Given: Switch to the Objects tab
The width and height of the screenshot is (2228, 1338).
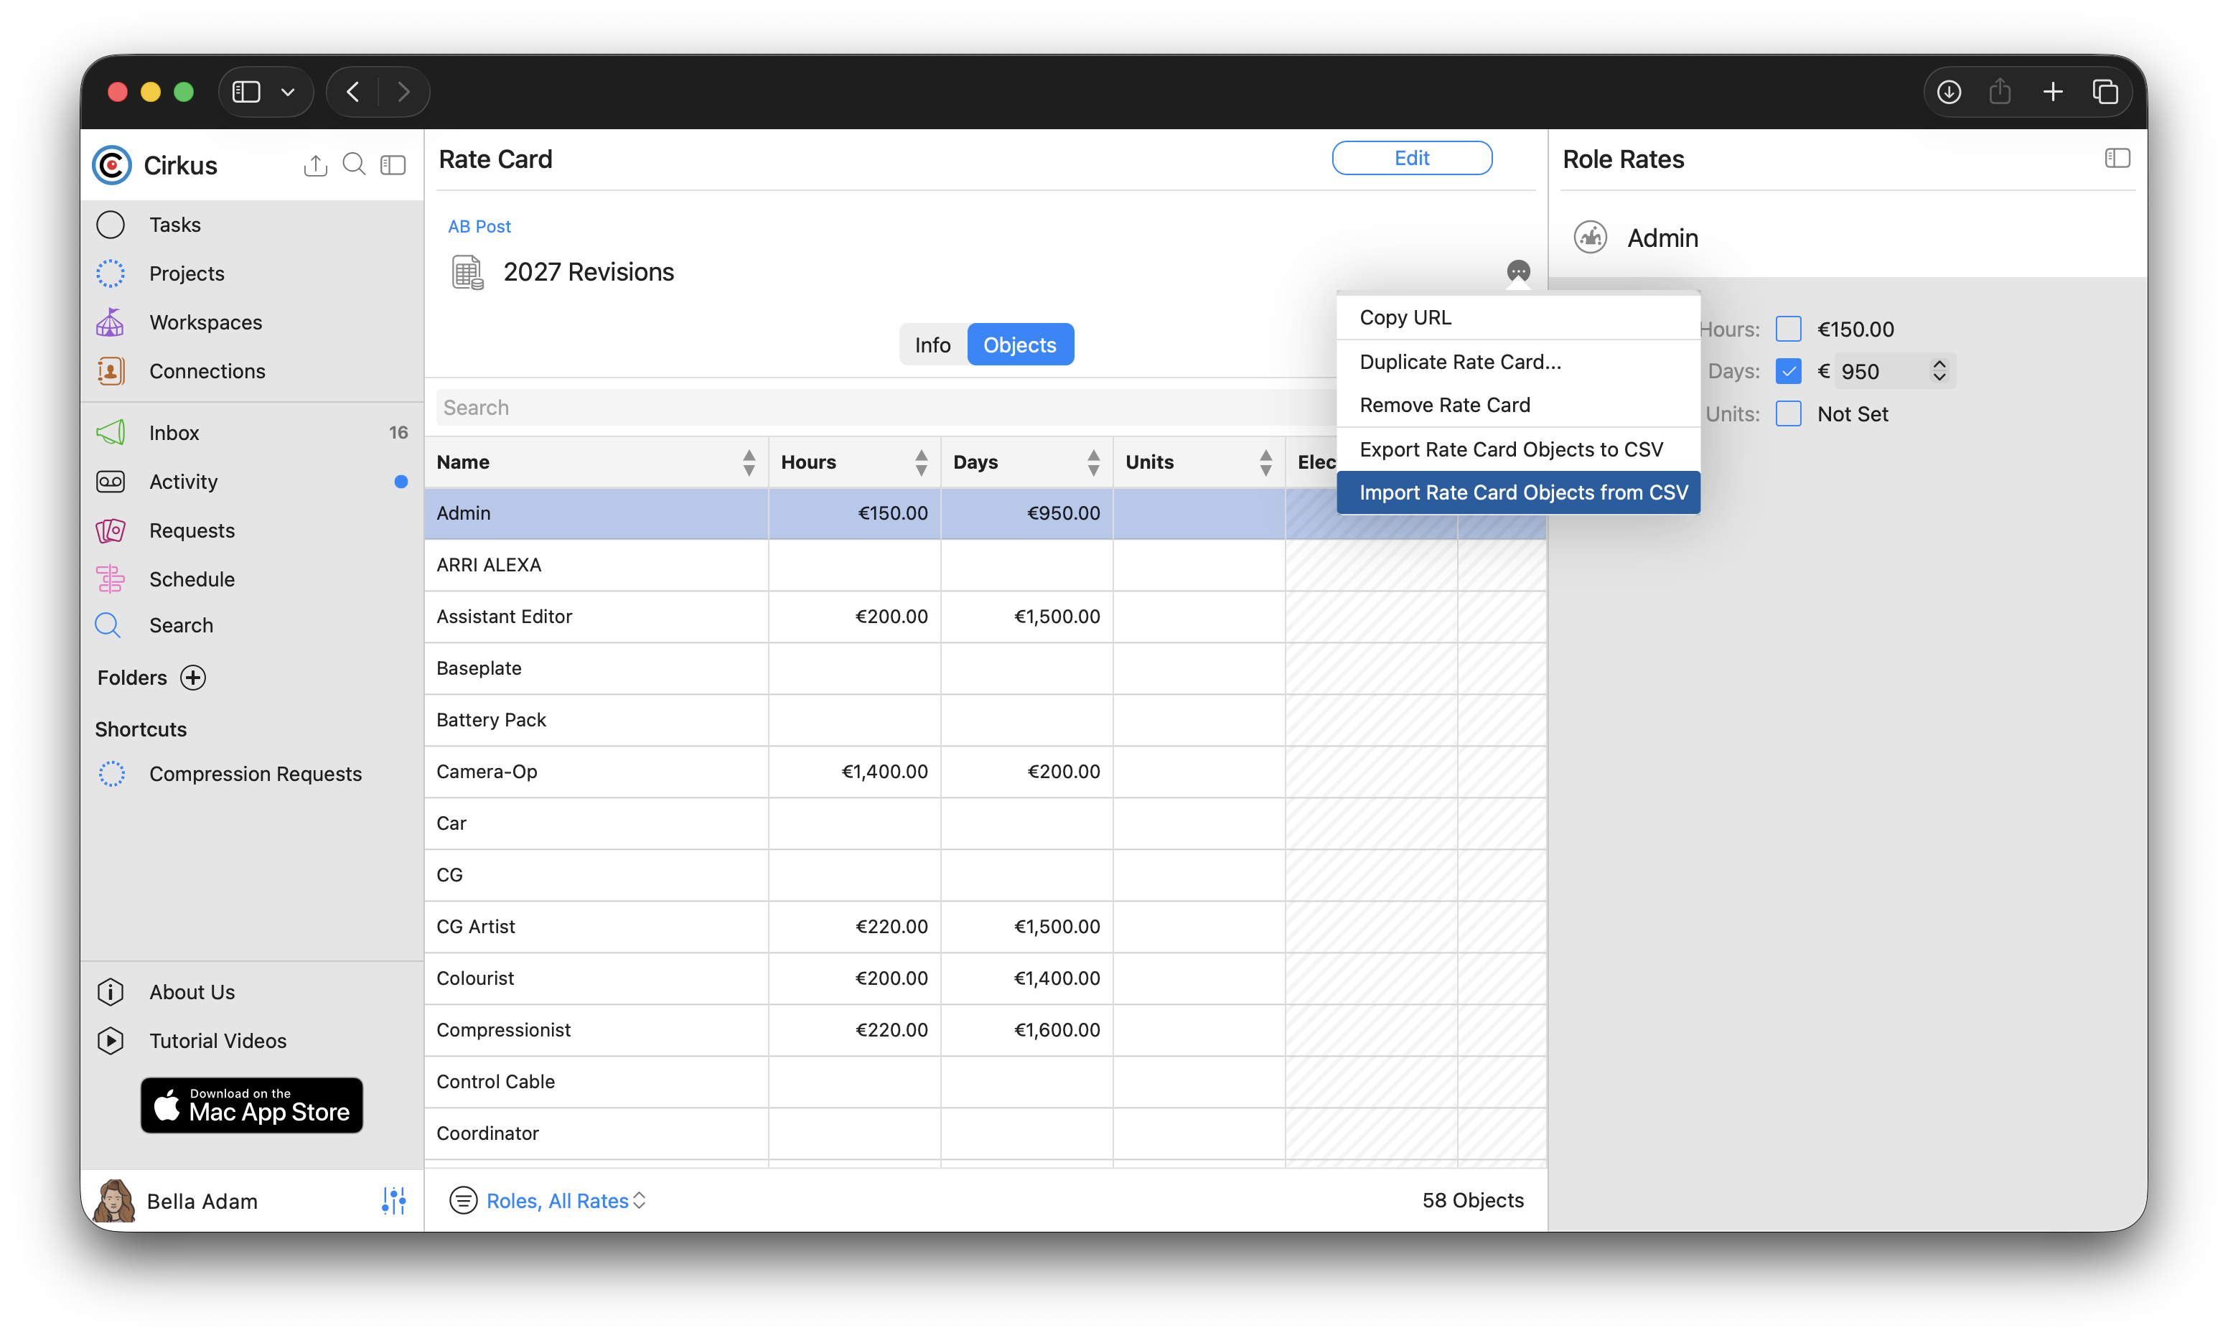Looking at the screenshot, I should [x=1019, y=345].
